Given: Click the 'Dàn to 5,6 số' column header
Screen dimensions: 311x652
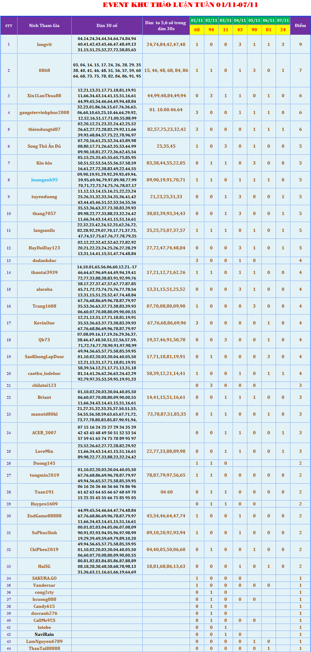Looking at the screenshot, I should pos(166,26).
